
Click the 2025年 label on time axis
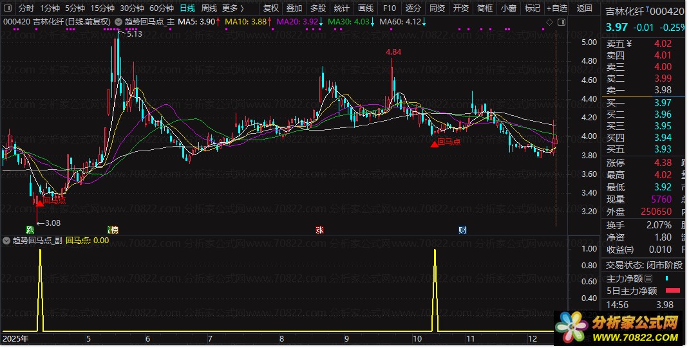(16, 339)
